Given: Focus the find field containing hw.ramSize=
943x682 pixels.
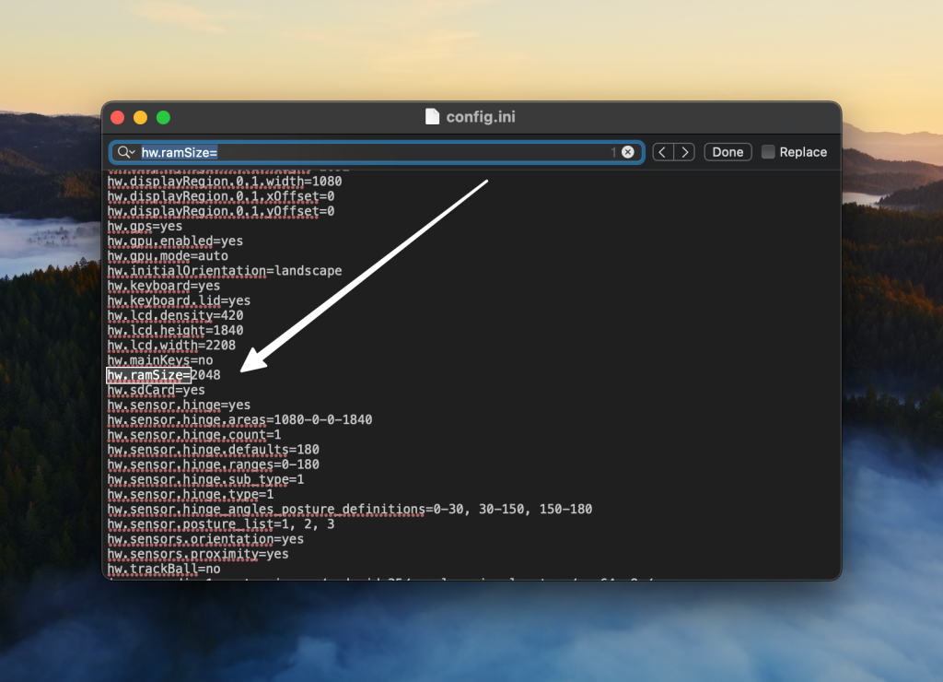Looking at the screenshot, I should click(x=368, y=152).
